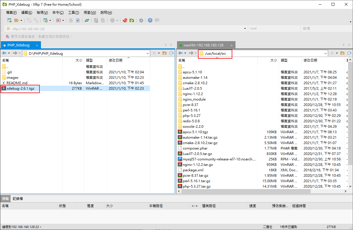This screenshot has height=230, width=353.
Task: Select the images folder in local pane
Action: tap(12, 78)
